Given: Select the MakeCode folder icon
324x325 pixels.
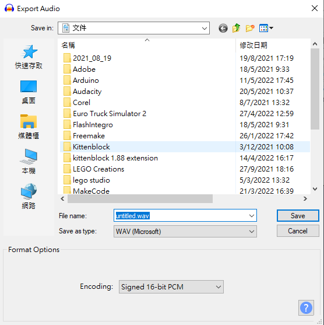Looking at the screenshot, I should 67,190.
